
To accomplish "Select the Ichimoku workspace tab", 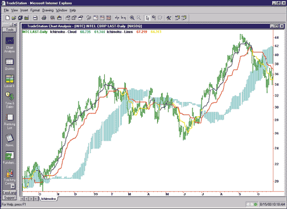I will pos(48,199).
